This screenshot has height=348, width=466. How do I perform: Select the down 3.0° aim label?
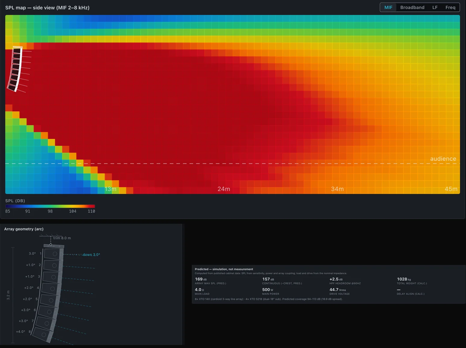tap(91, 254)
